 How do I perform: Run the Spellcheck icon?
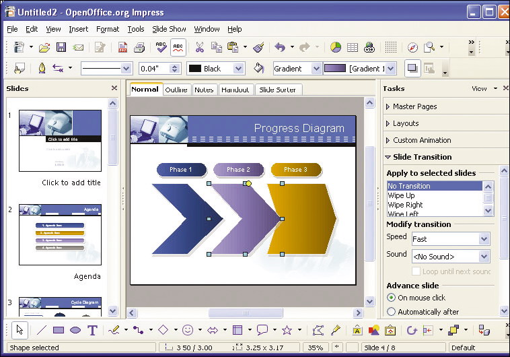point(161,47)
